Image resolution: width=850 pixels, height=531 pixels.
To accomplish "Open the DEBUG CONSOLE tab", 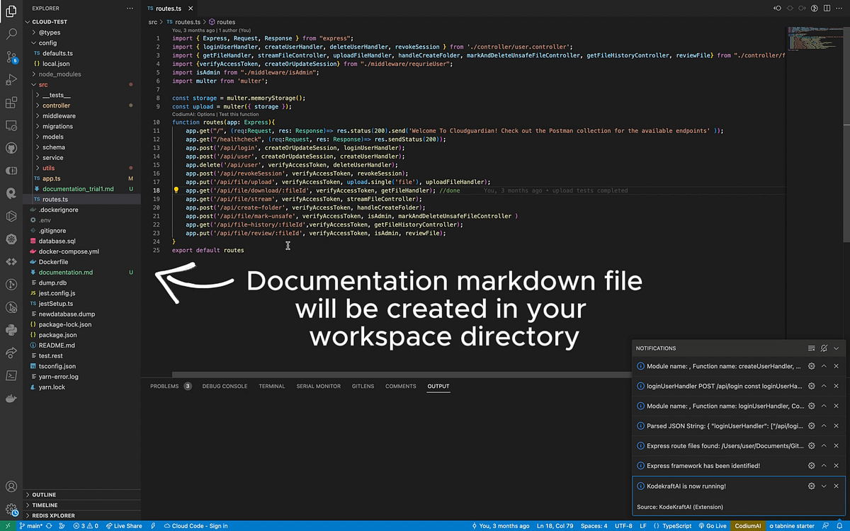I will [x=225, y=386].
